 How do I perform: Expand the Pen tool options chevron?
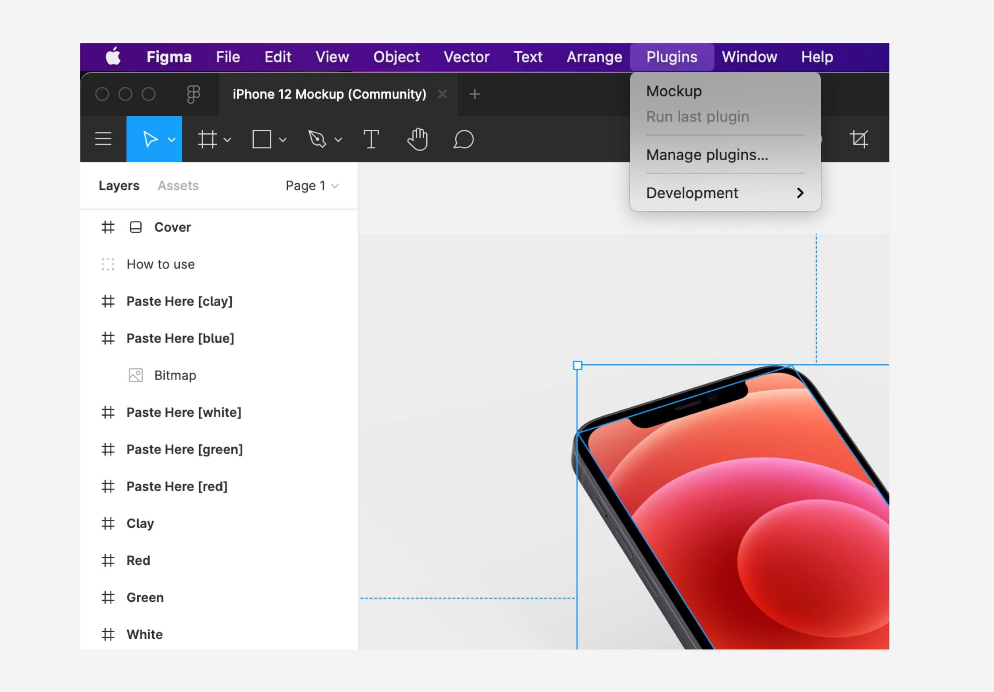click(x=338, y=140)
